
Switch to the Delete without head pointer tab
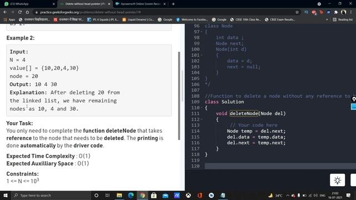coord(85,4)
